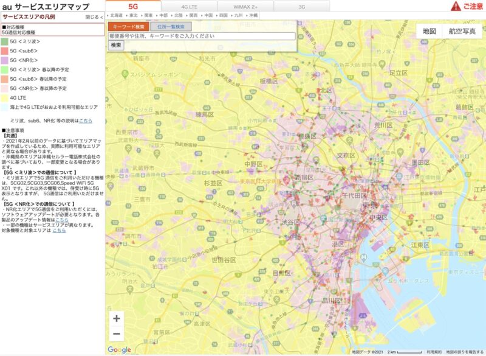The height and width of the screenshot is (356, 486).
Task: Switch map to 地図 map view
Action: click(429, 31)
